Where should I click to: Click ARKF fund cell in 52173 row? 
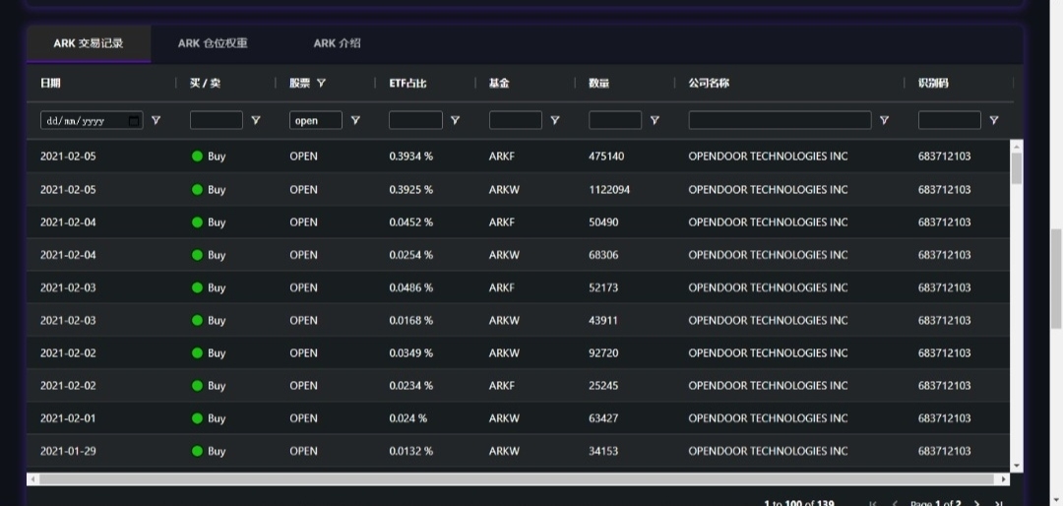click(x=502, y=287)
